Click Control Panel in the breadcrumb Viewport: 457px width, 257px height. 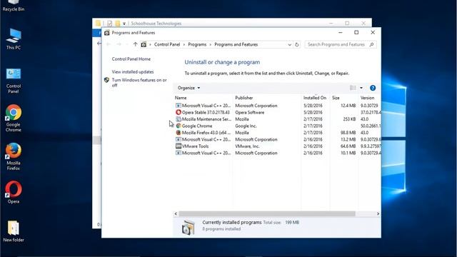(x=167, y=44)
